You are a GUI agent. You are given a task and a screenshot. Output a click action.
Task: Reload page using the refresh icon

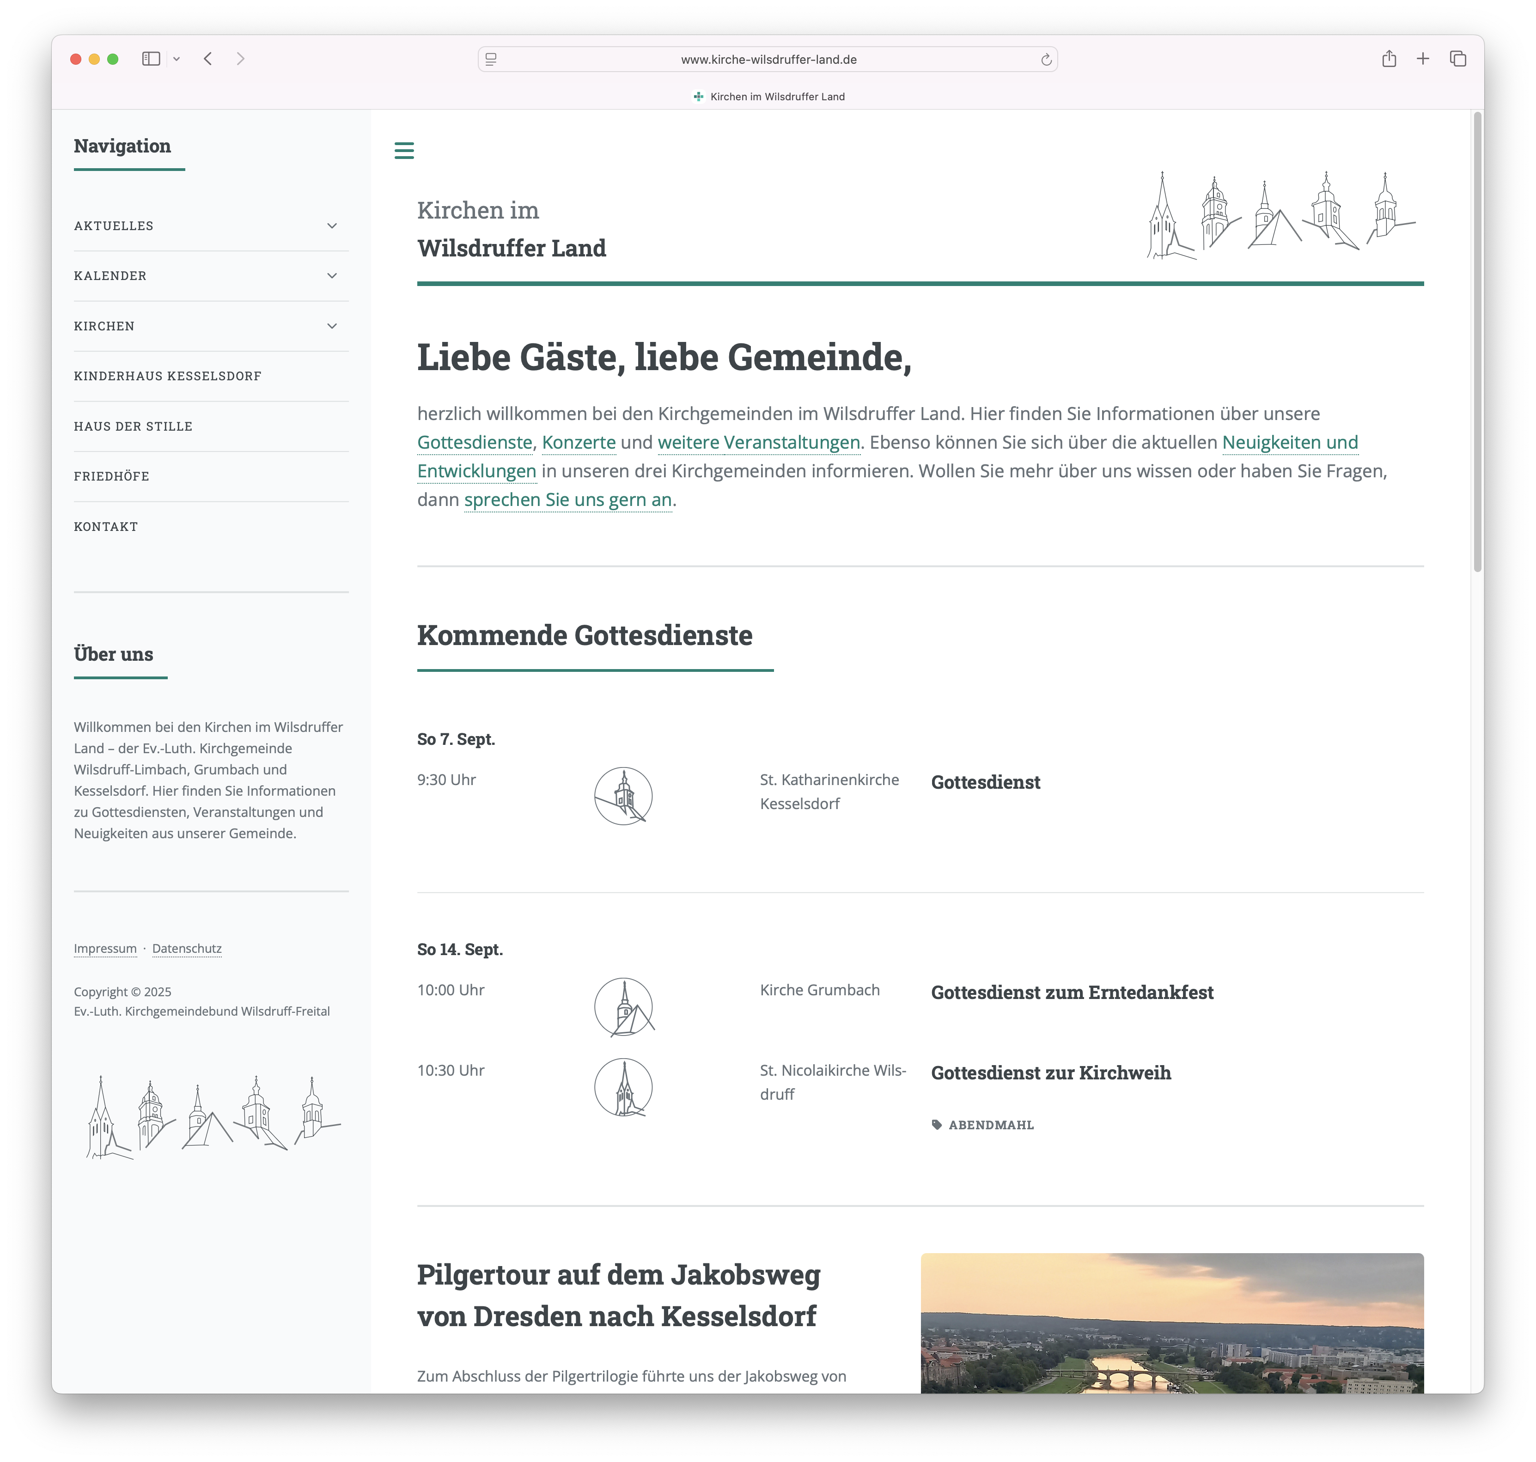1046,60
